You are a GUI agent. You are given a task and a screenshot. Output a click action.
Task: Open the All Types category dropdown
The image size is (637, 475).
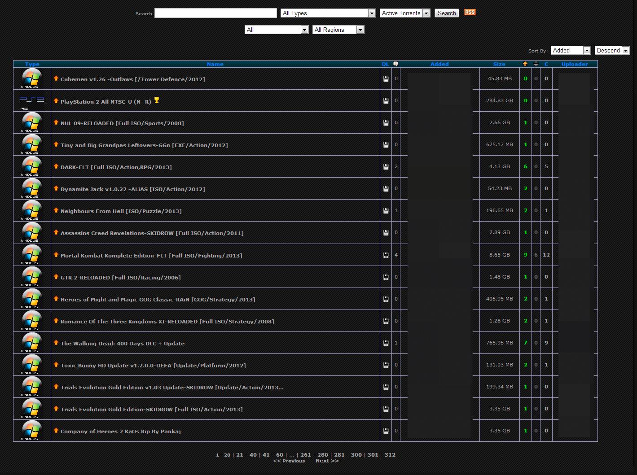(328, 13)
